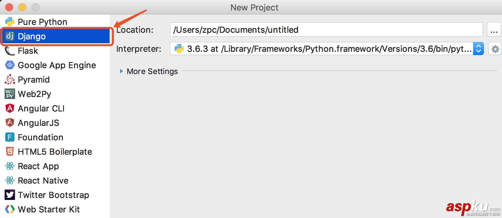Click the Foundation project entry
Image resolution: width=502 pixels, height=218 pixels.
(x=10, y=137)
